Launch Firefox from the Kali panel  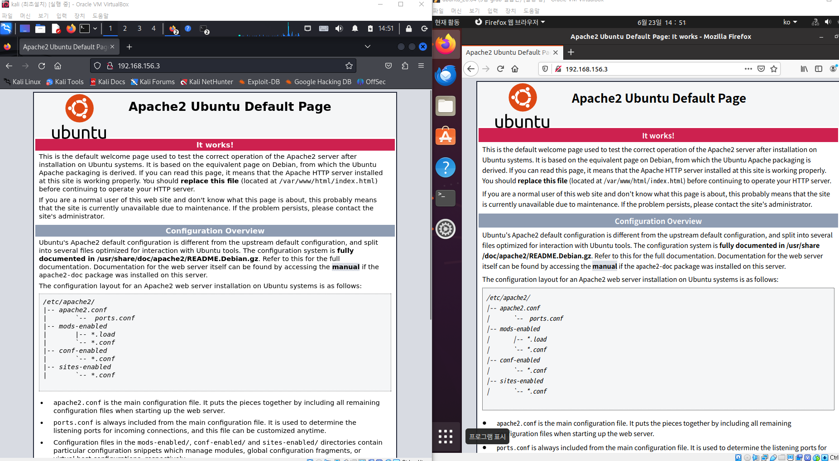click(x=71, y=29)
